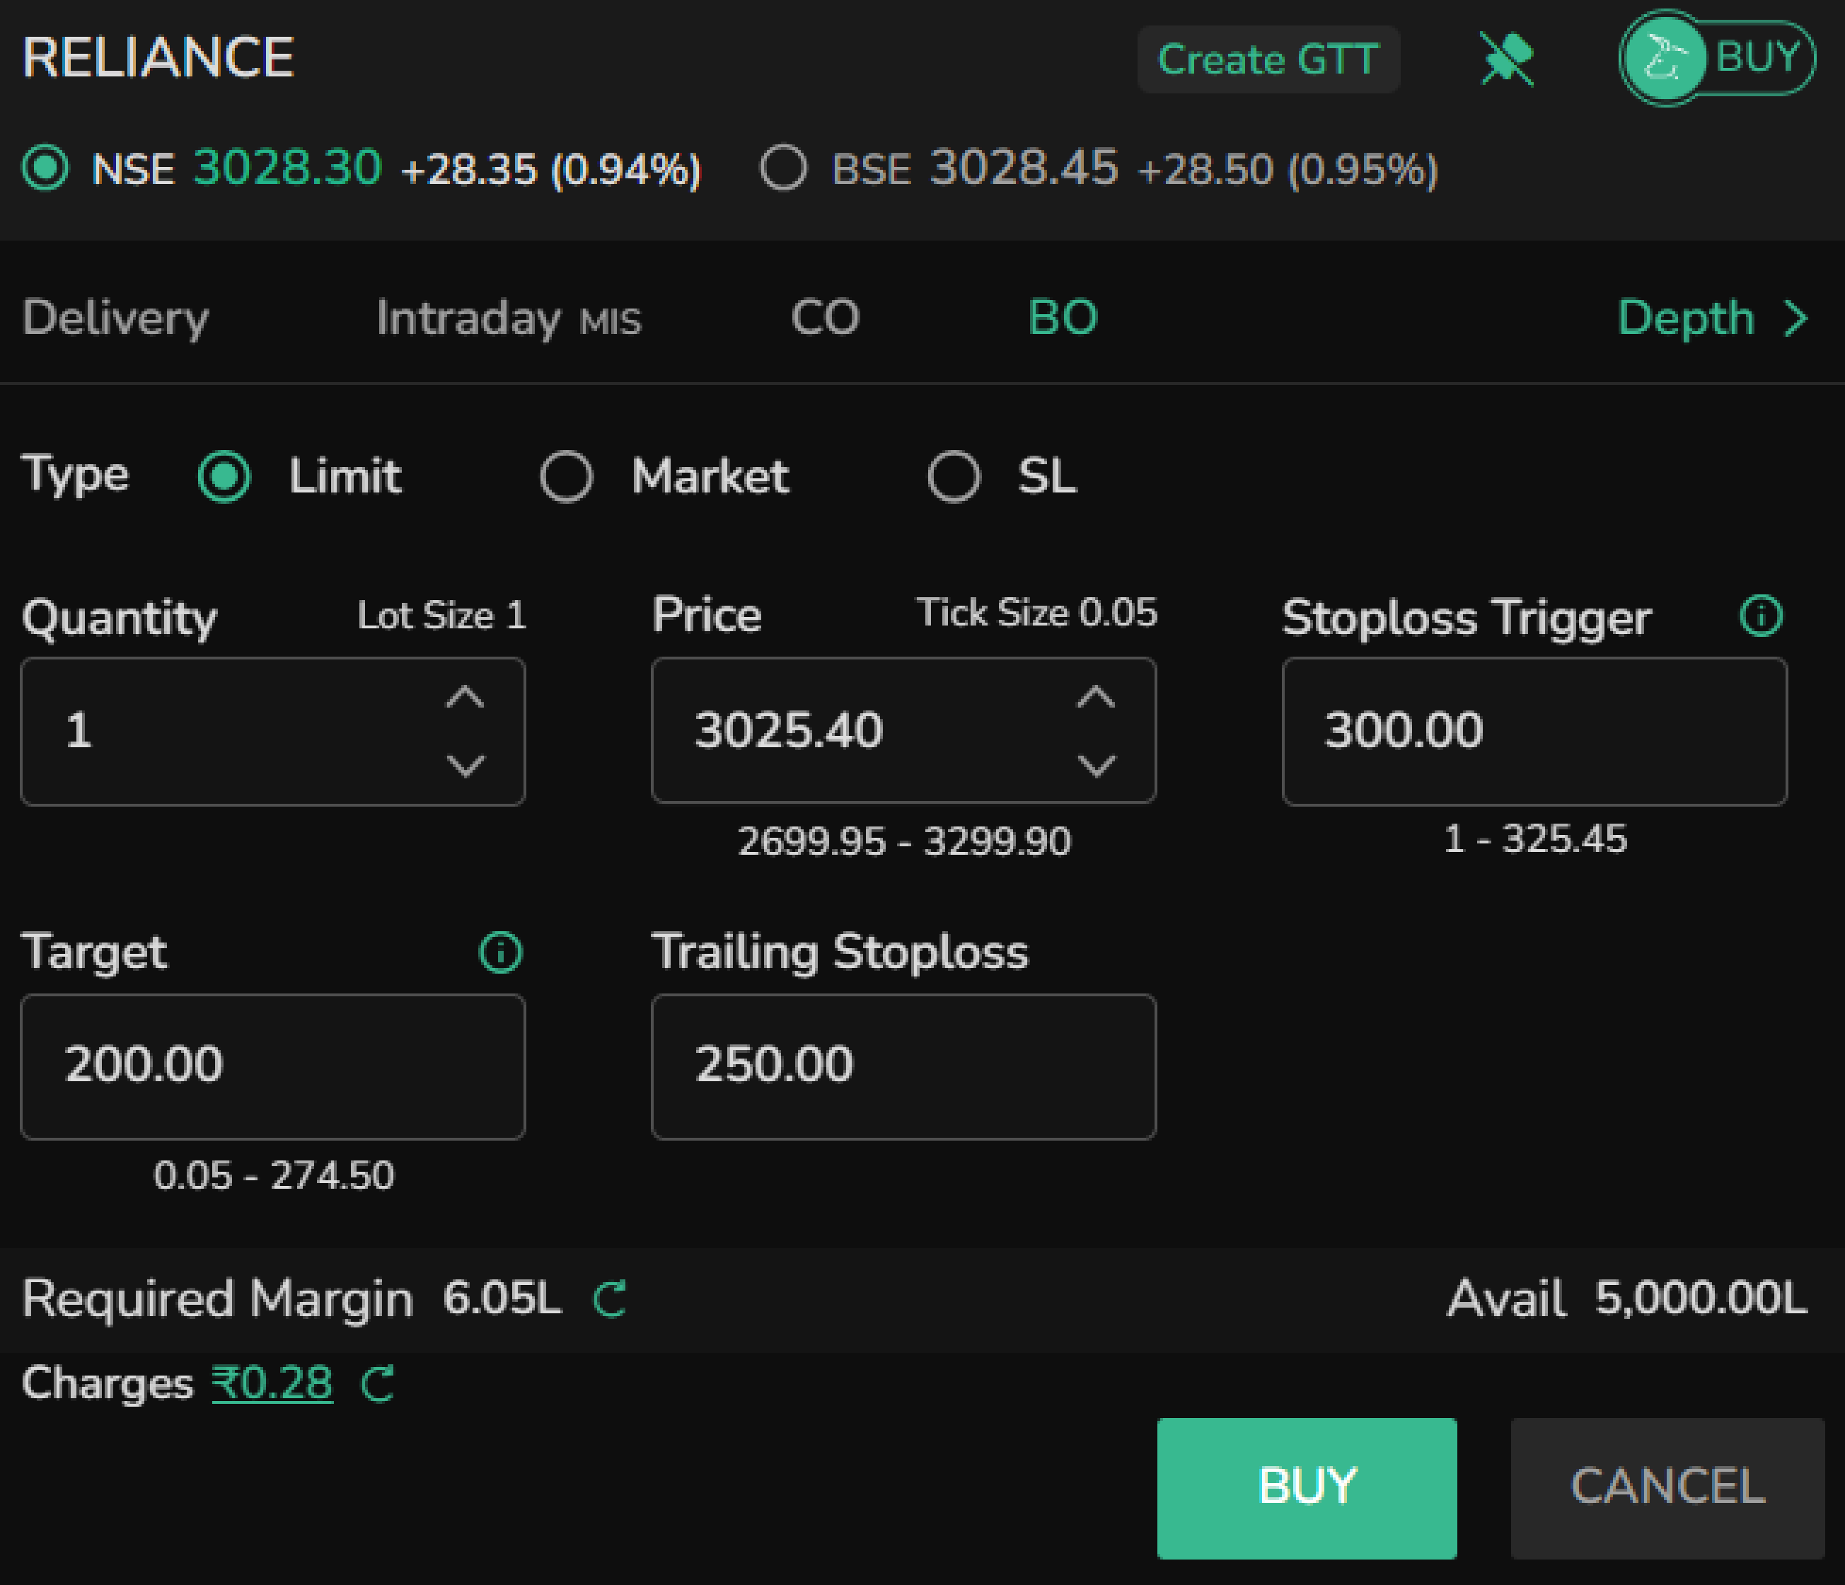1845x1585 pixels.
Task: Click the Trailing Stoploss input field
Action: pos(904,1067)
